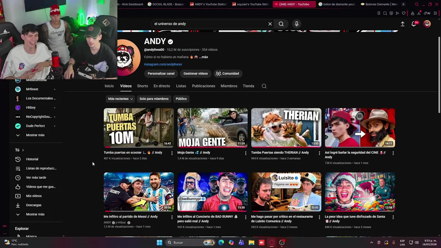Open Windows Start menu

[160, 242]
